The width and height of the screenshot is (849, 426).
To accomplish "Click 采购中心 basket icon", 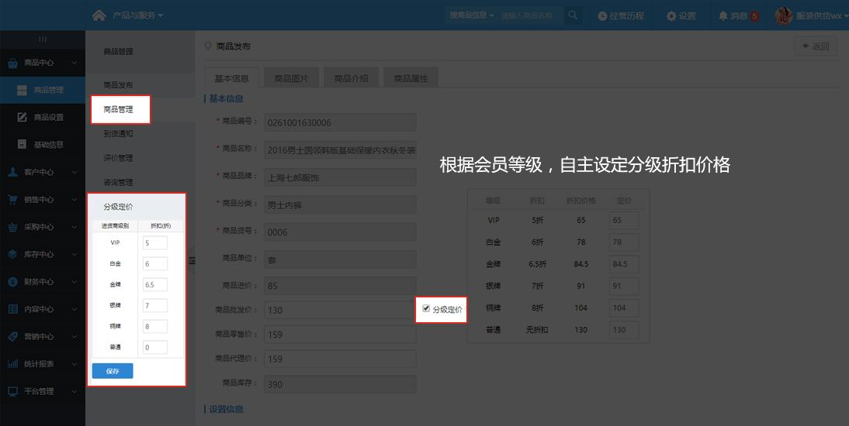I will pyautogui.click(x=13, y=227).
